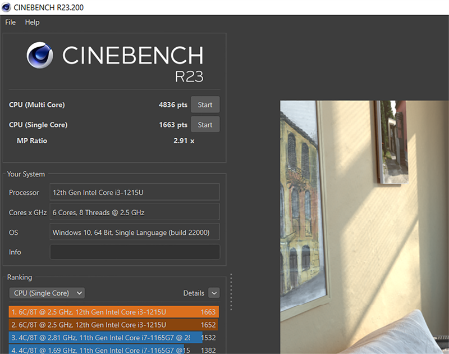Image resolution: width=449 pixels, height=354 pixels.
Task: Click the Your System section heading
Action: (x=26, y=174)
